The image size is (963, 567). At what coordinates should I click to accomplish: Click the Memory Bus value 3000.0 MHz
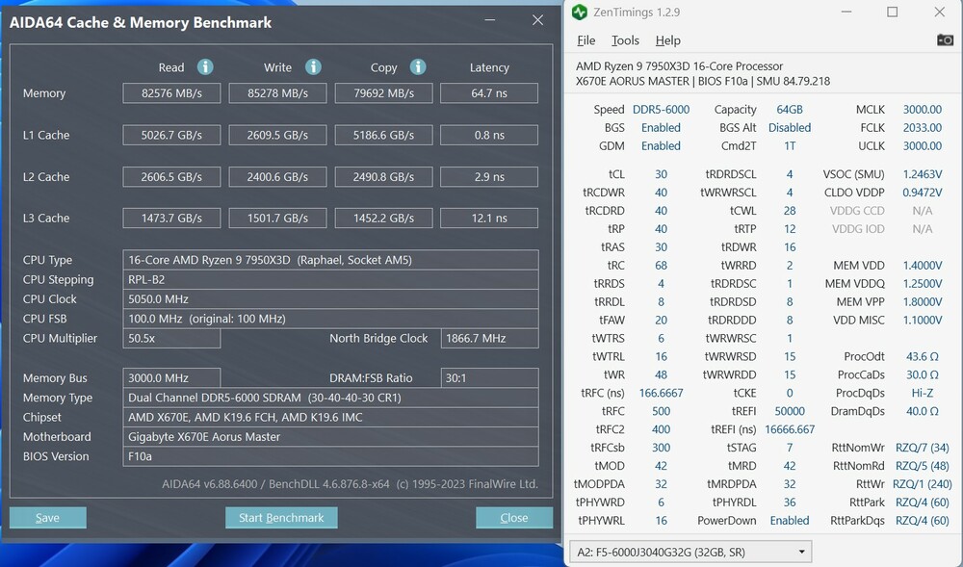(171, 378)
